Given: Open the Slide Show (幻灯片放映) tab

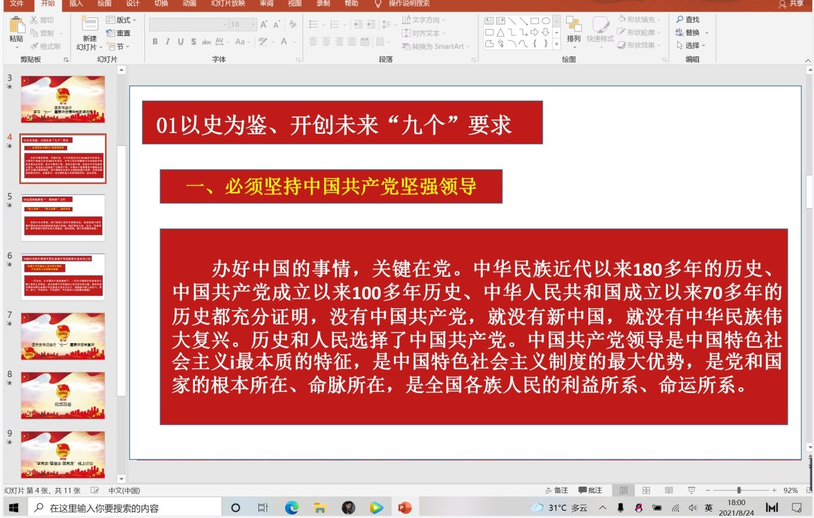Looking at the screenshot, I should (x=228, y=3).
